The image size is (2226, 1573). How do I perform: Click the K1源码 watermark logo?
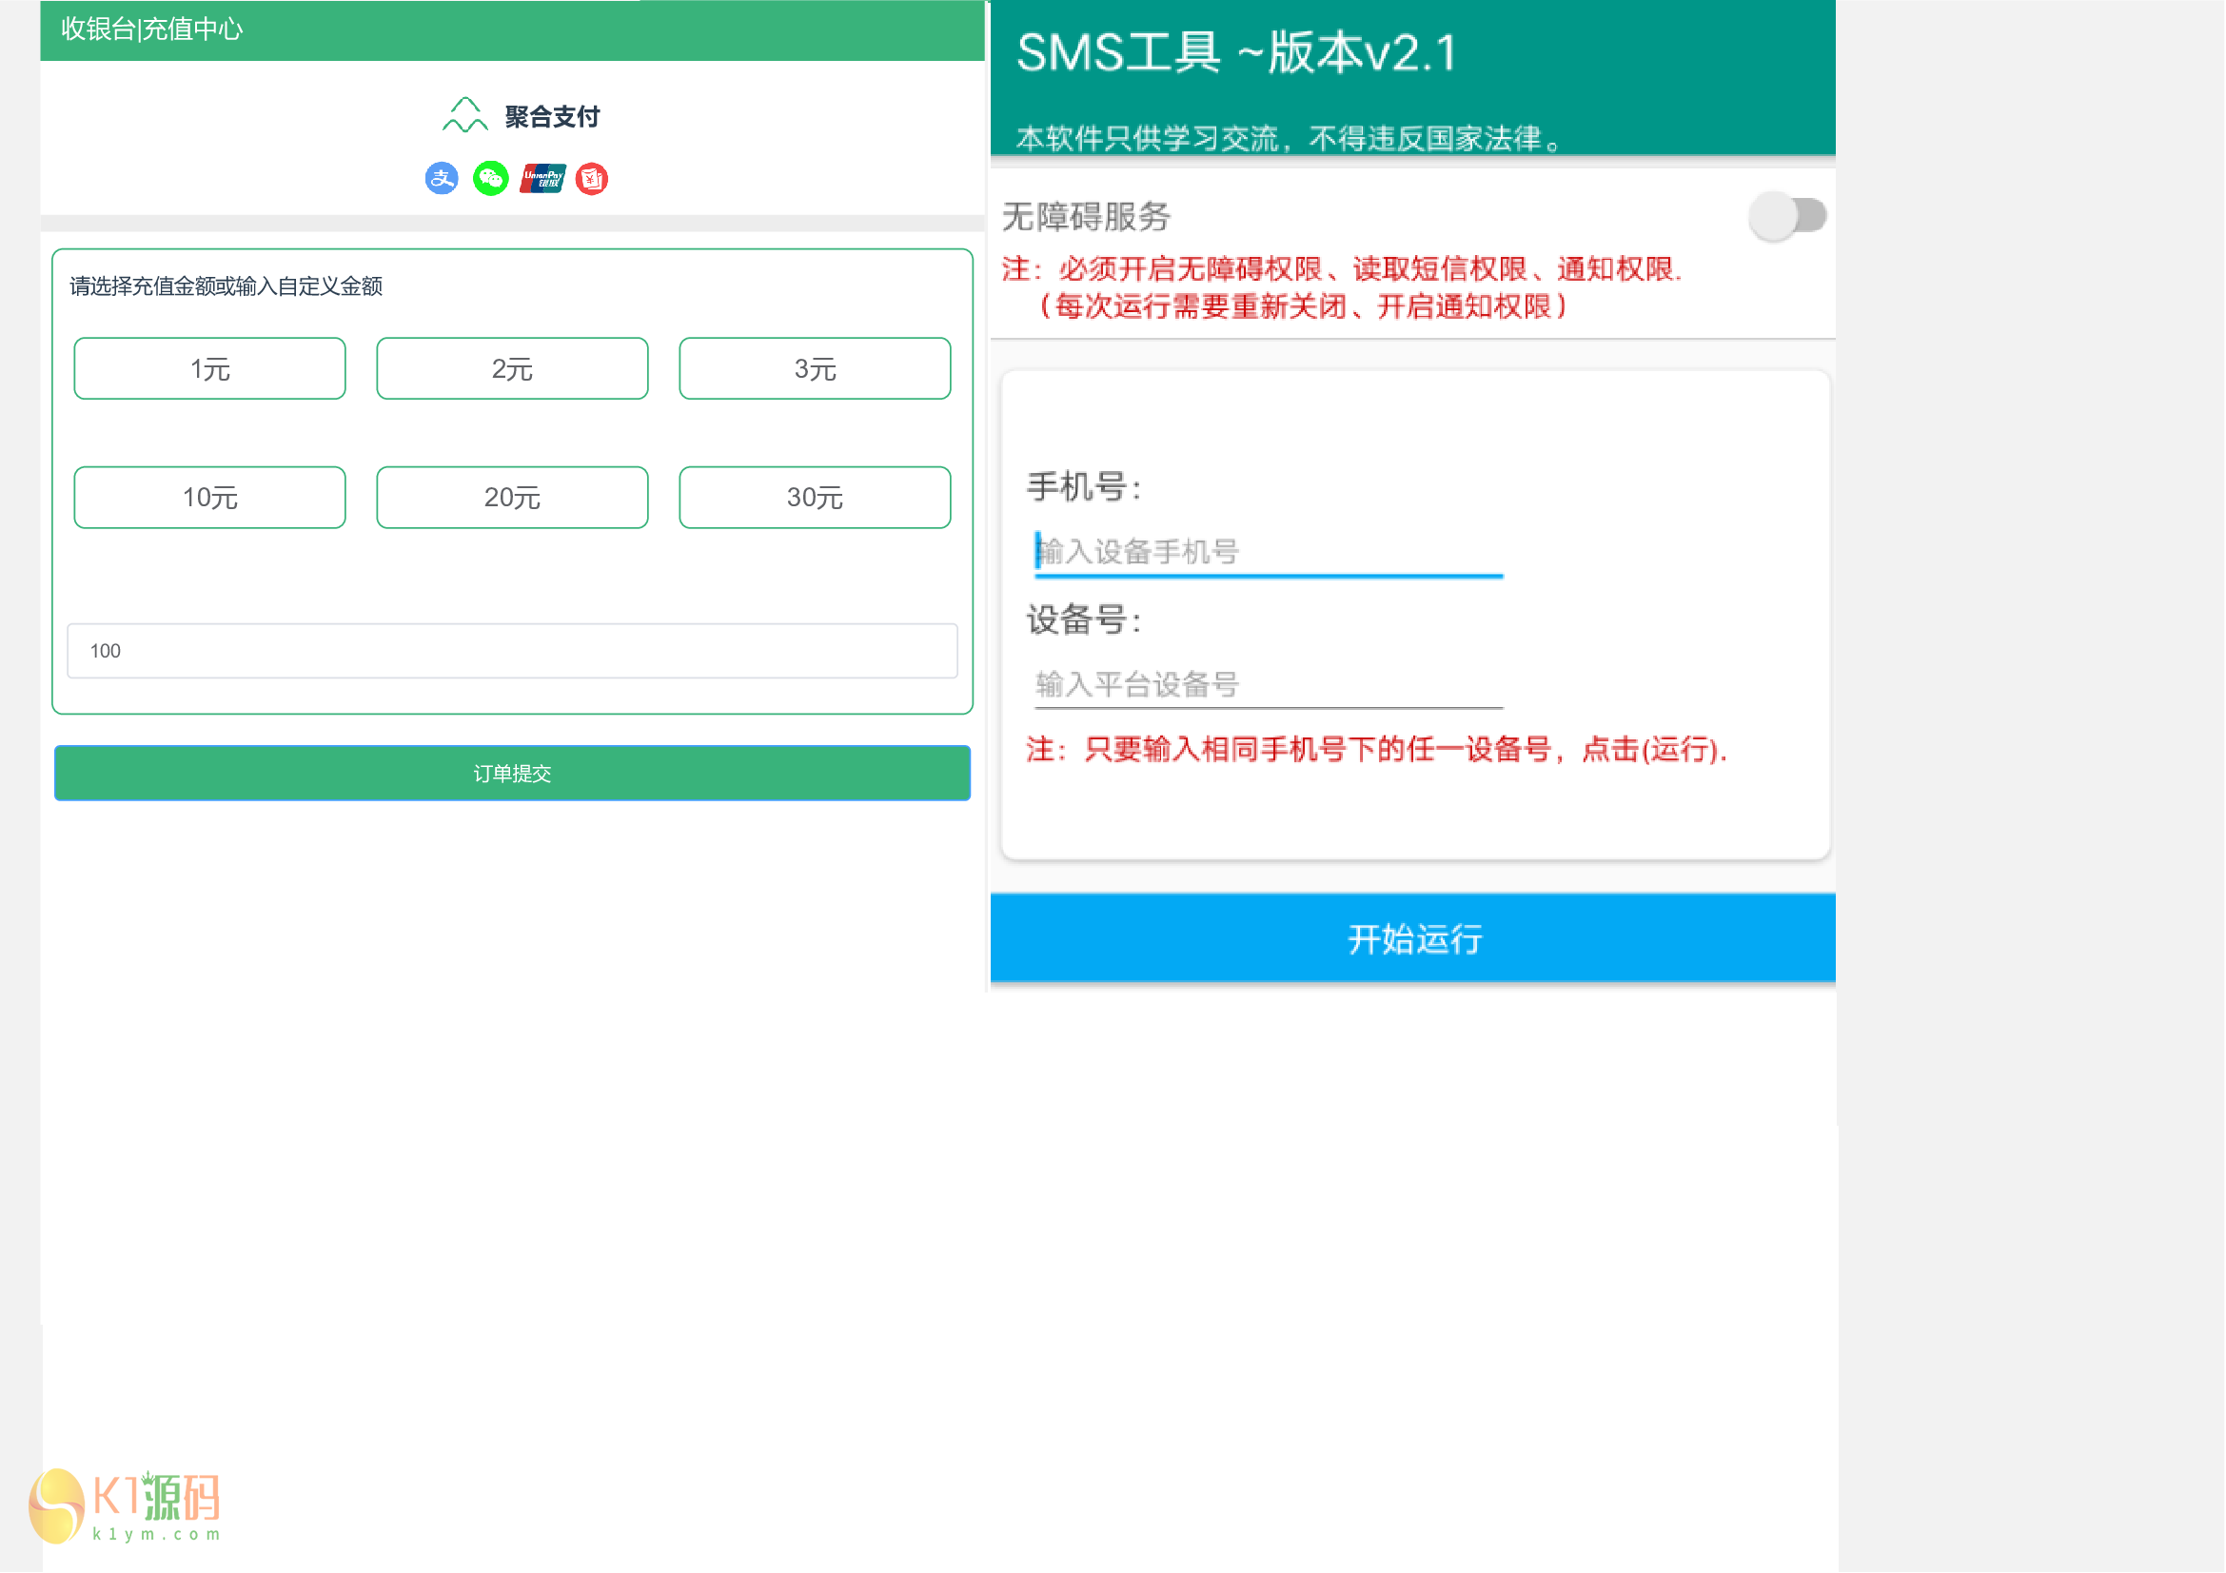pyautogui.click(x=126, y=1505)
